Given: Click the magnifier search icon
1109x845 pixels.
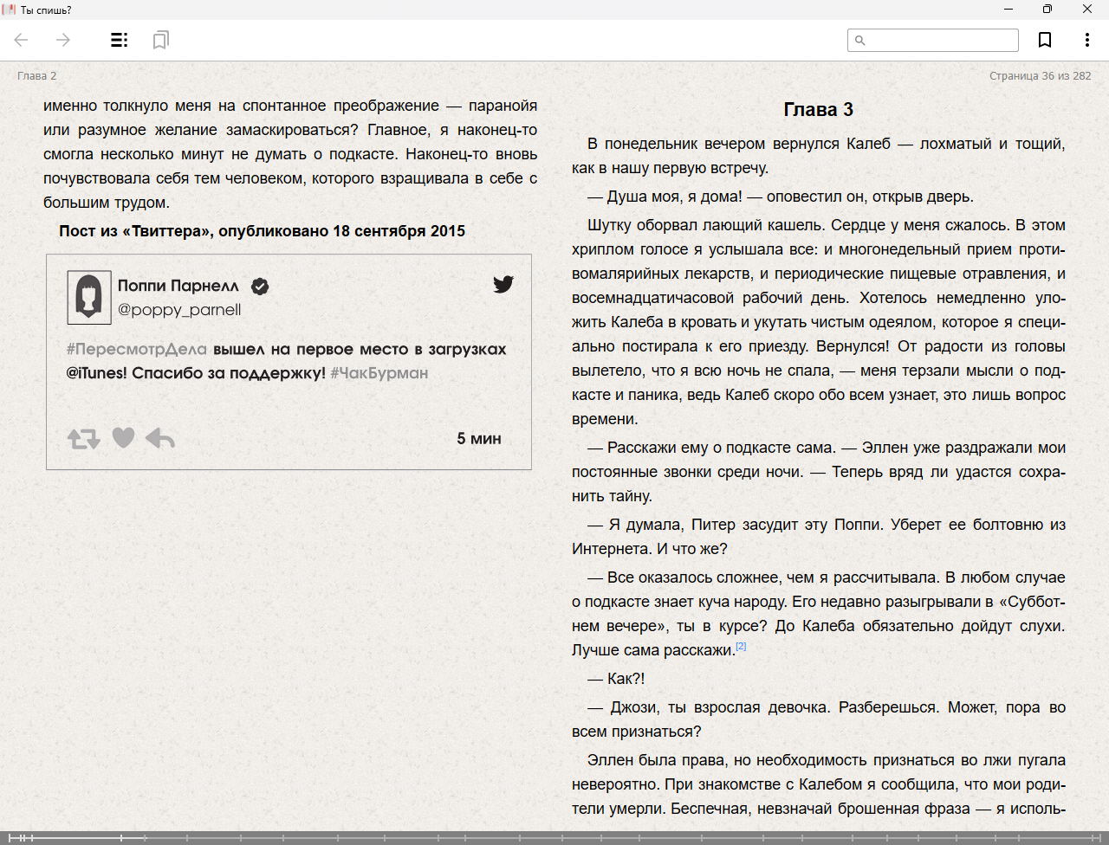Looking at the screenshot, I should (860, 40).
